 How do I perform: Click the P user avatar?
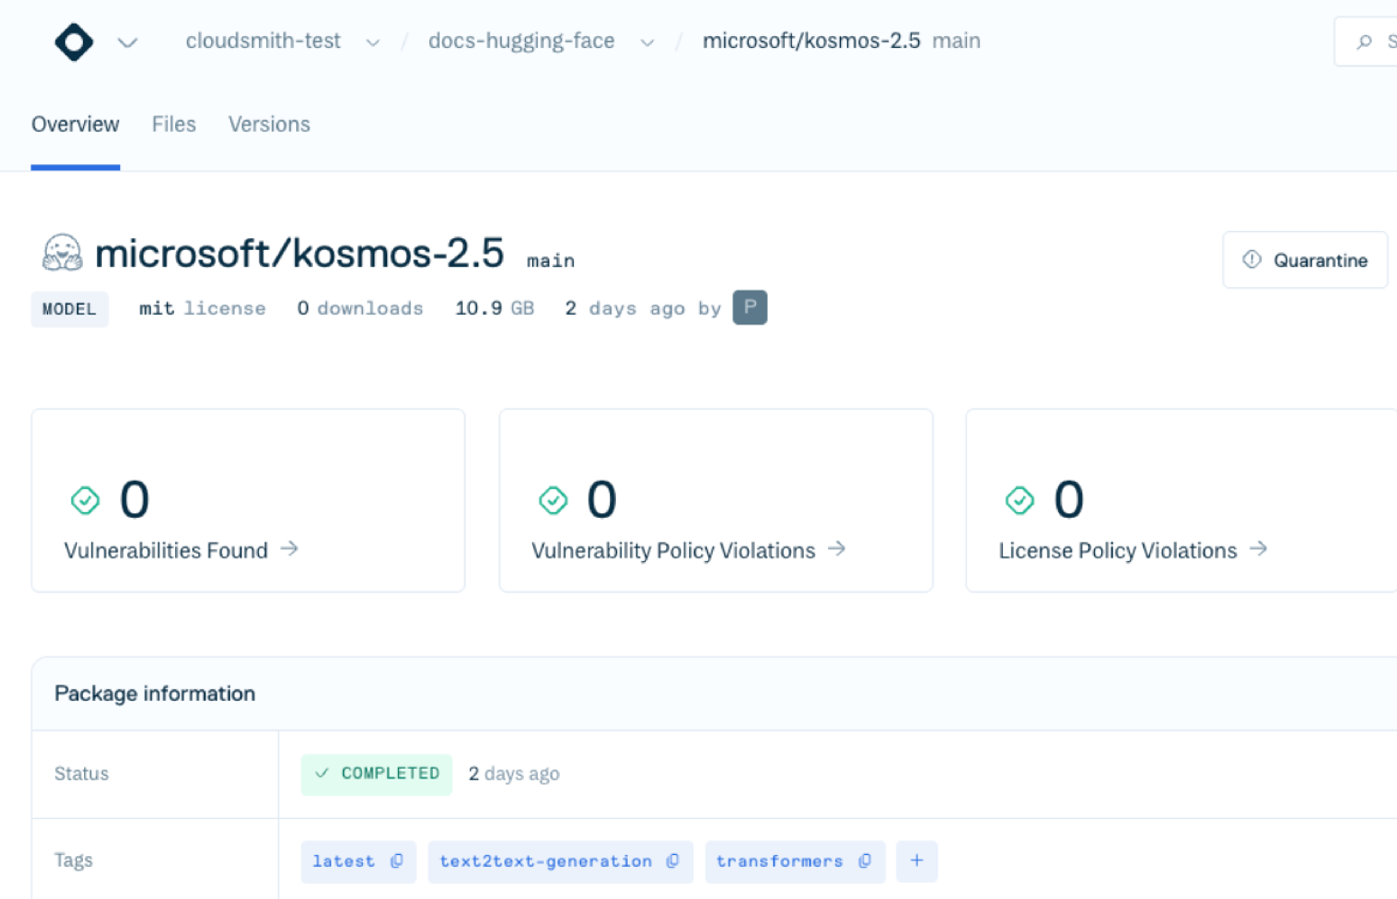pyautogui.click(x=749, y=307)
